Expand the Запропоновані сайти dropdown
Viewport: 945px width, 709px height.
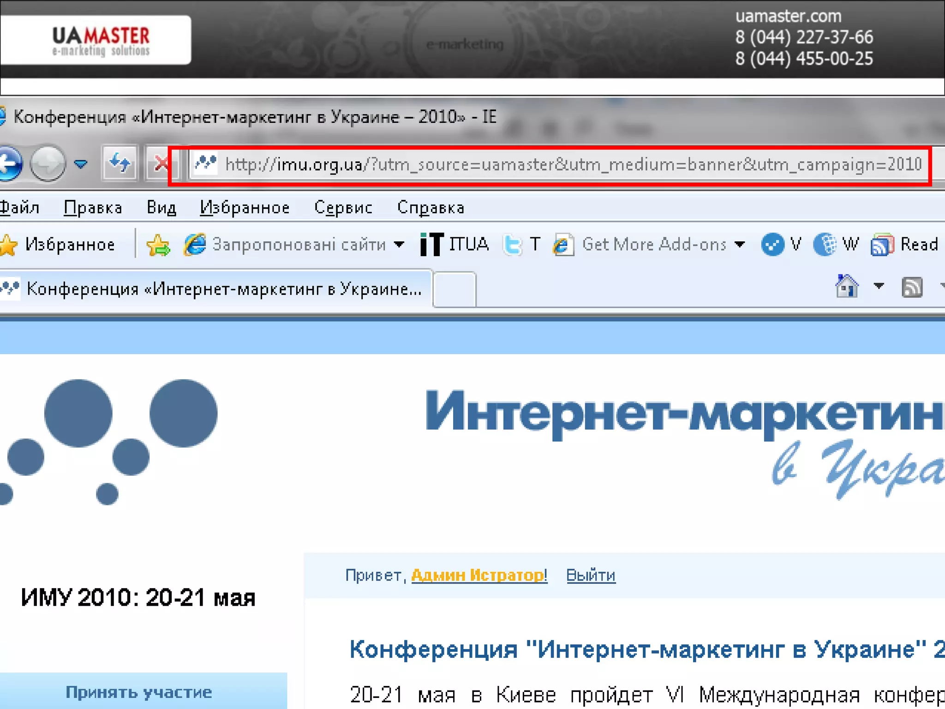point(400,245)
